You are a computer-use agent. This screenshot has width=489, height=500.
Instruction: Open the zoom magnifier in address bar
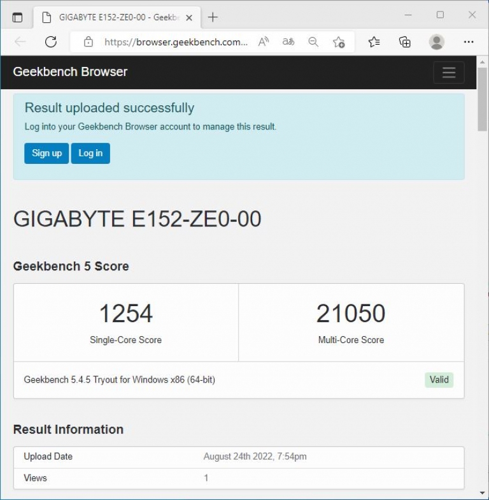(313, 42)
